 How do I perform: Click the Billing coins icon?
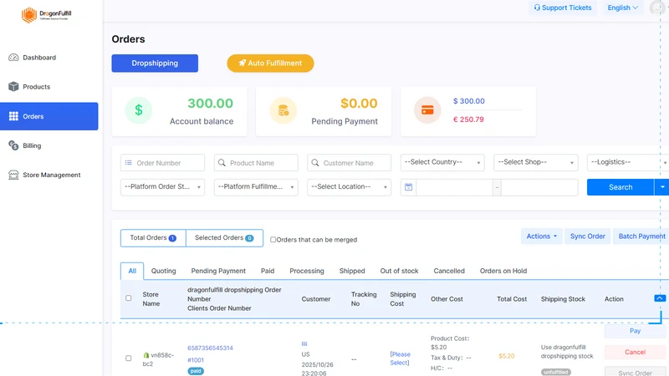tap(13, 145)
